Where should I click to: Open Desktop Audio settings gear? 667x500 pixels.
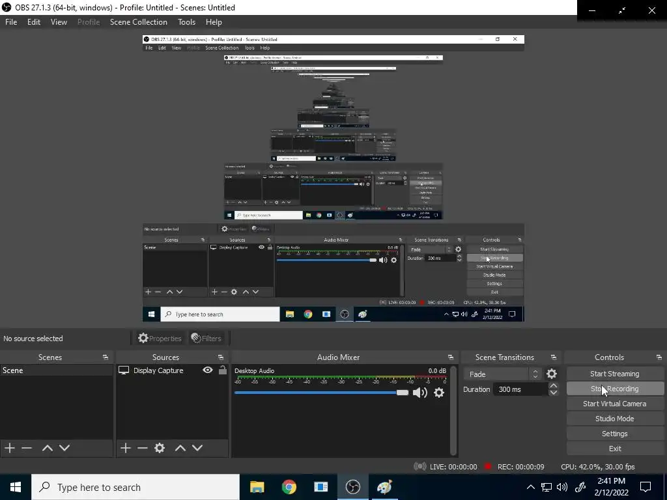tap(439, 393)
